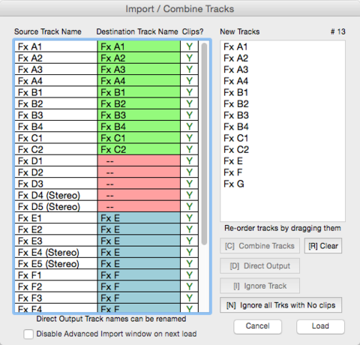Click the [D] Direct Output button

click(x=259, y=266)
